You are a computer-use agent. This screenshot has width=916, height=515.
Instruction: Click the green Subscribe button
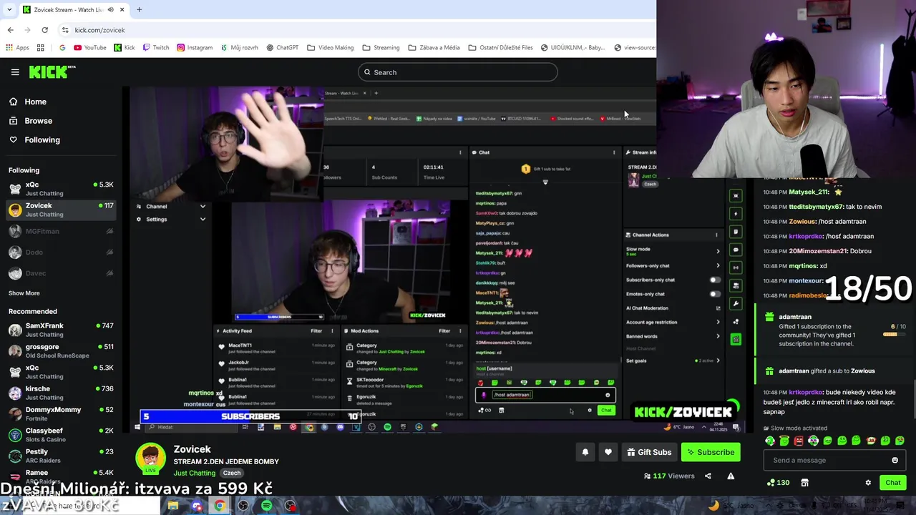(x=710, y=452)
